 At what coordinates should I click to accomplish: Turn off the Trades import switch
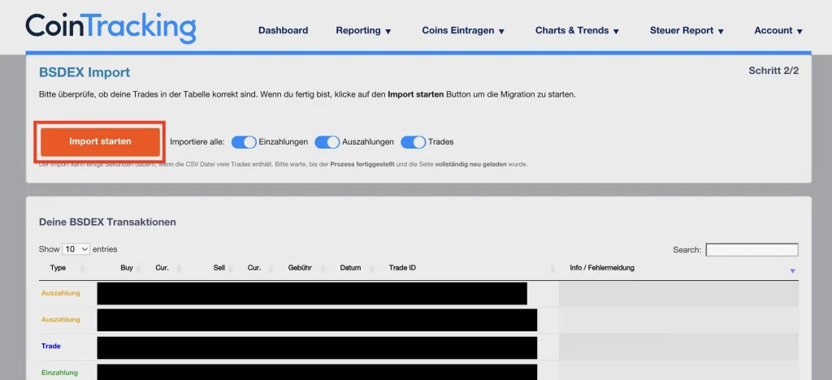coord(413,142)
